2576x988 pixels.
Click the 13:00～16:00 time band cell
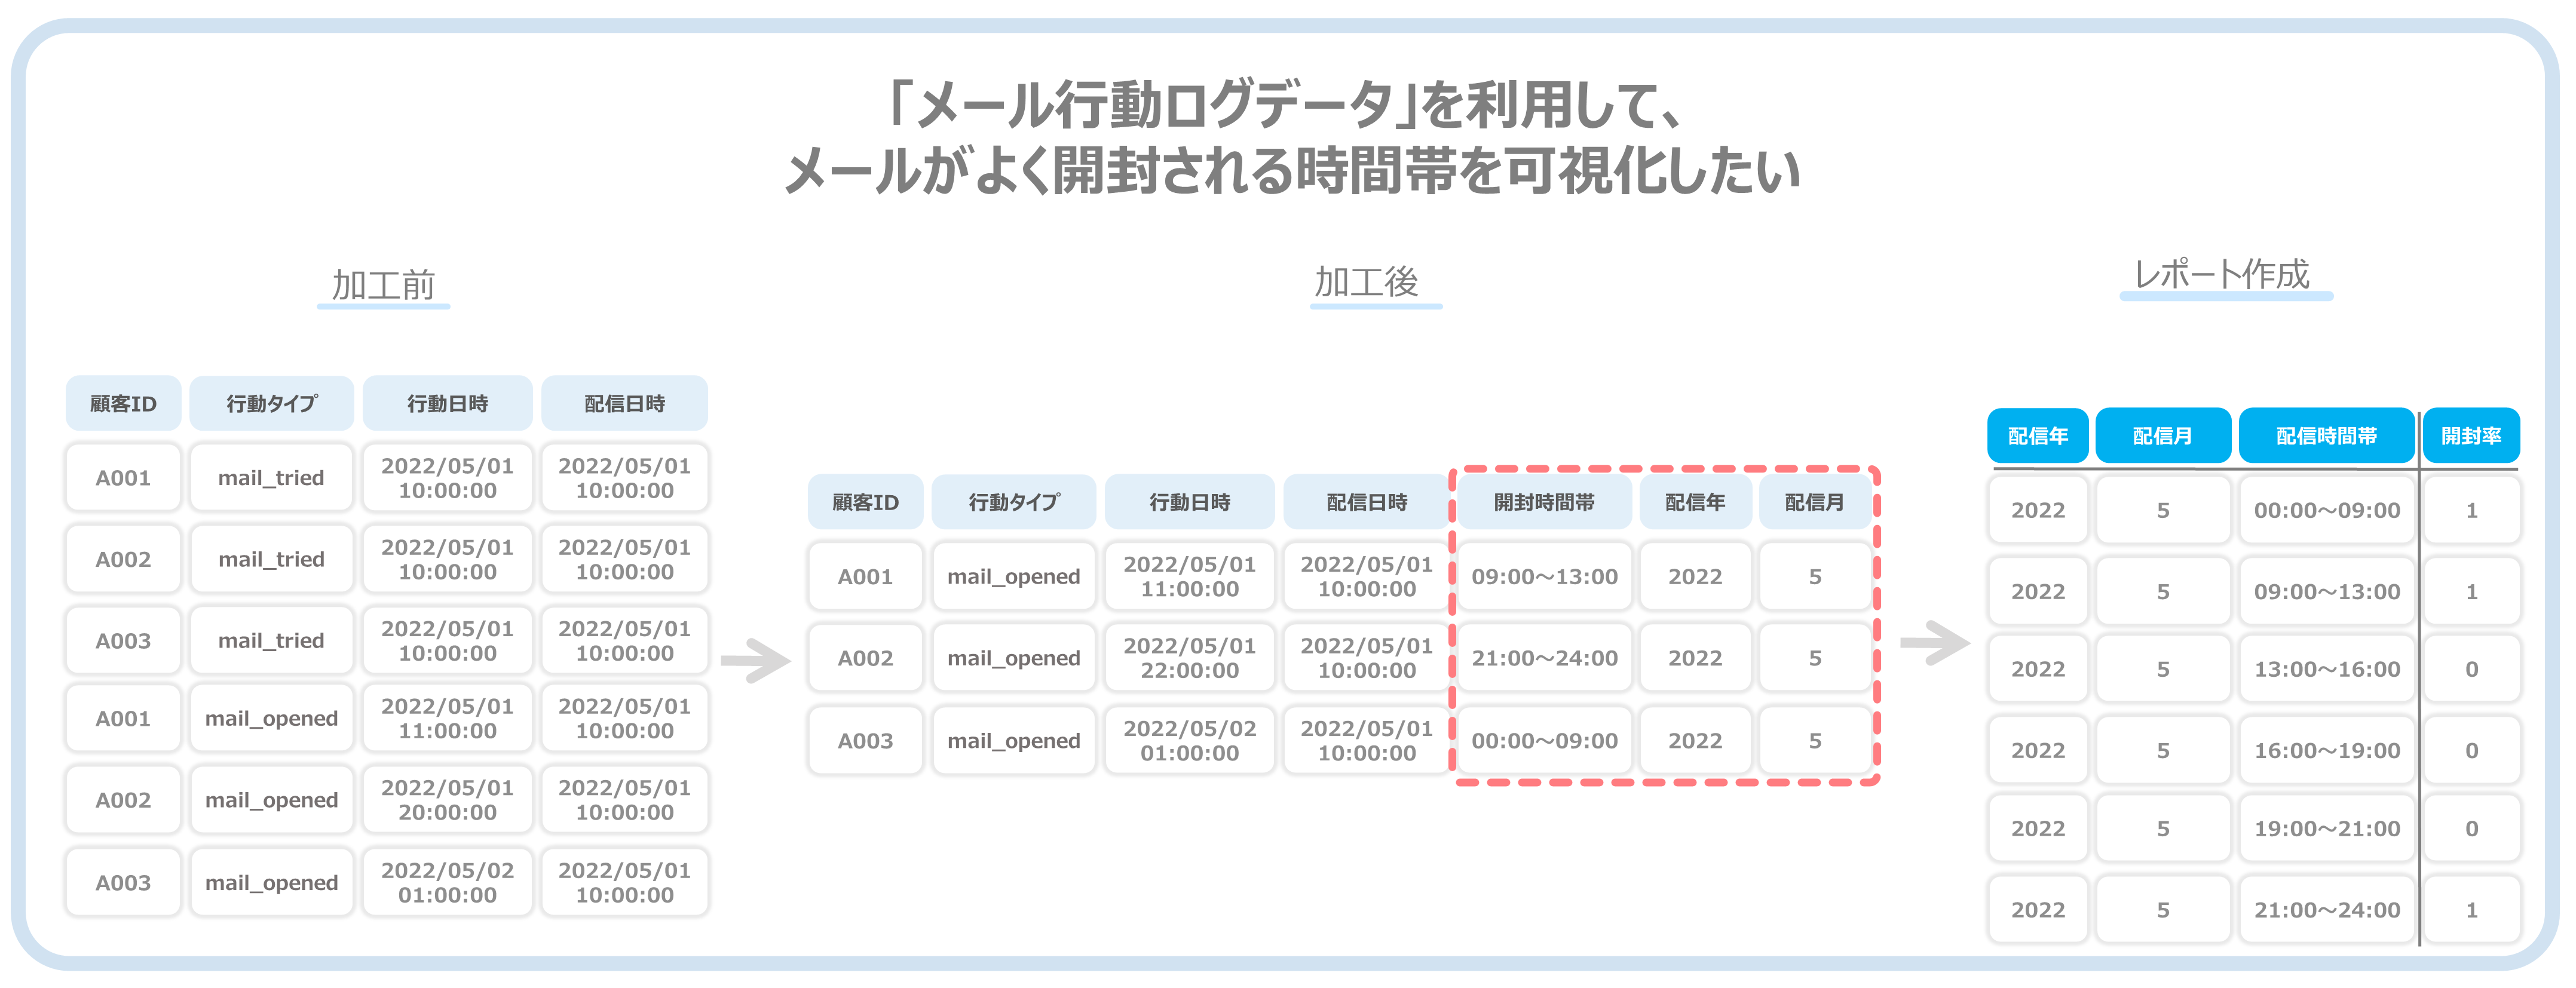pos(2326,669)
